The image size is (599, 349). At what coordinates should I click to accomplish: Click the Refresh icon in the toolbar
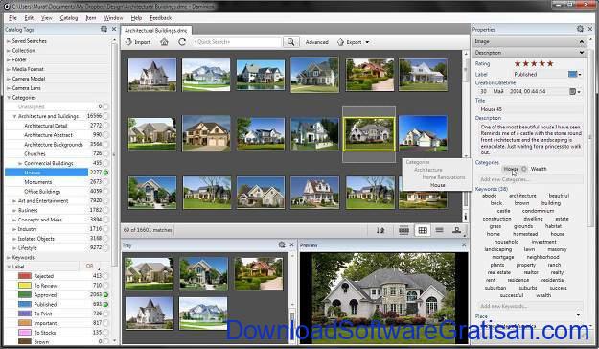[182, 42]
